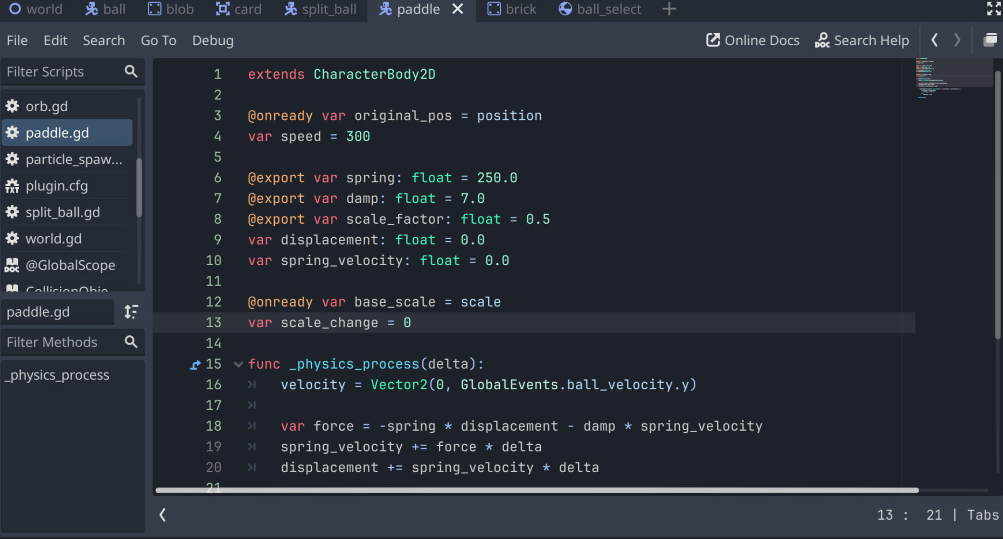Screen dimensions: 1003x539
Task: Select world.gd in the scripts list
Action: pyautogui.click(x=53, y=239)
